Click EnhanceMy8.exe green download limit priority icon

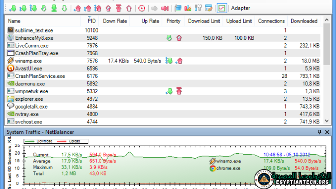(x=169, y=38)
